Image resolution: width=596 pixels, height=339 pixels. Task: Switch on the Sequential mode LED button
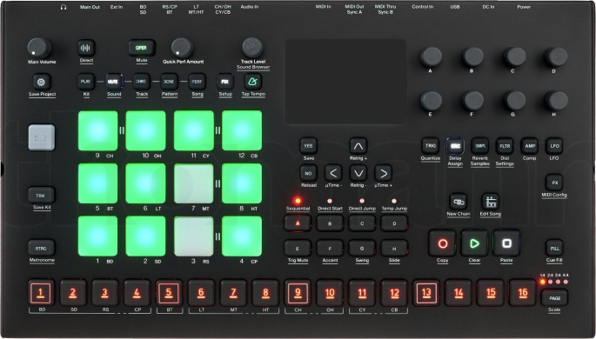298,201
